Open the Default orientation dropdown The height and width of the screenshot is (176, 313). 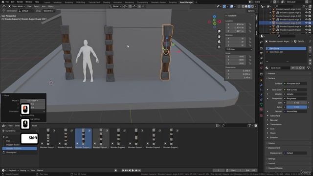click(x=26, y=11)
